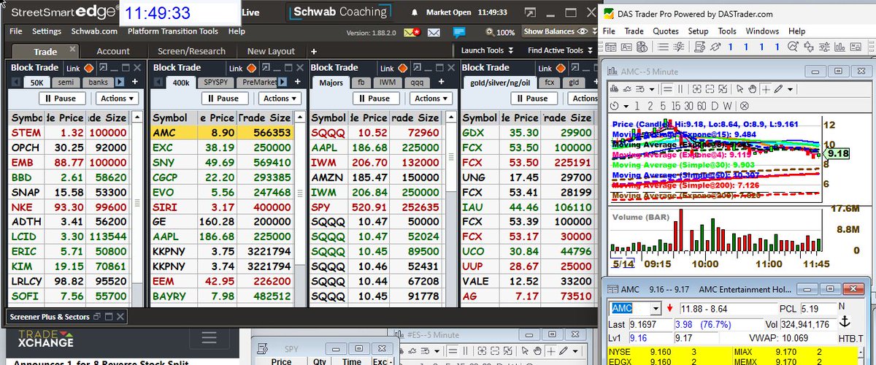Click the chain link icon in DAS toolbar
Image resolution: width=876 pixels, height=365 pixels.
715,47
